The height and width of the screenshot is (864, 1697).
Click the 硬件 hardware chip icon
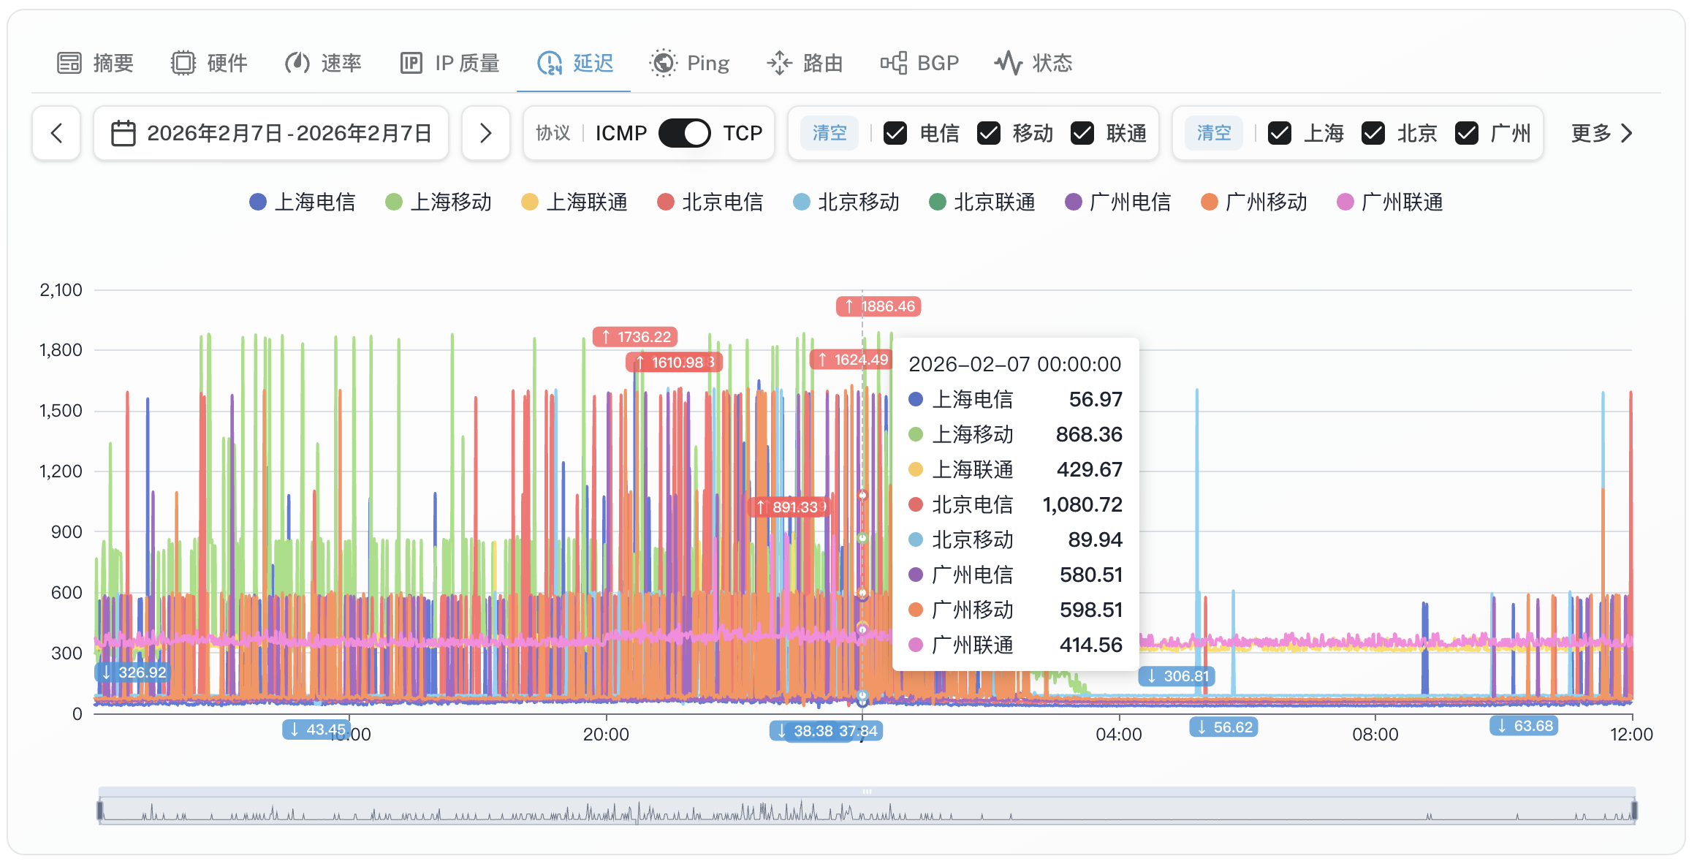pos(183,63)
